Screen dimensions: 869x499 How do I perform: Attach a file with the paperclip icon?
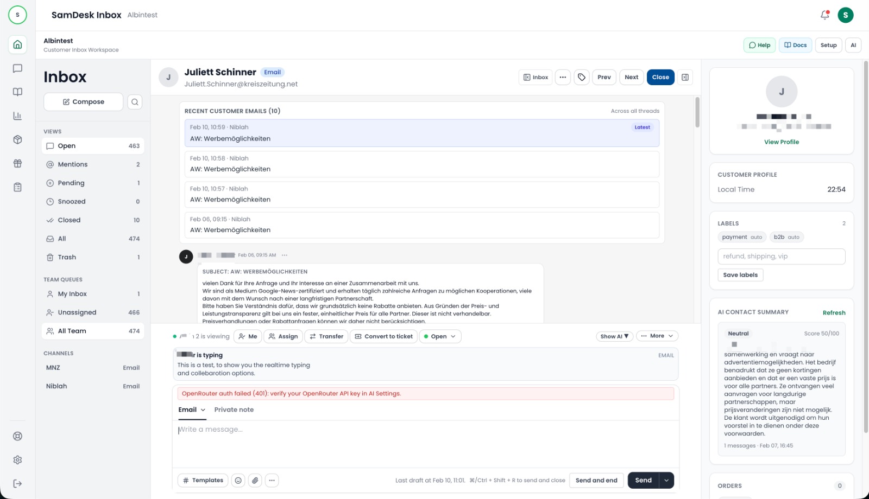tap(255, 480)
